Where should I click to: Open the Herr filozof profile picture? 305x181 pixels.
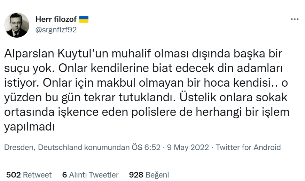click(17, 25)
